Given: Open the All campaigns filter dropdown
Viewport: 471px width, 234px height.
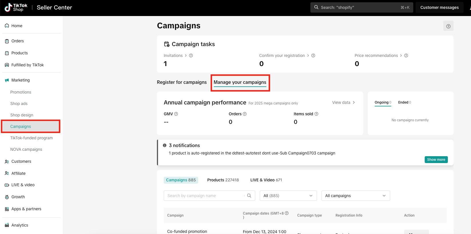Looking at the screenshot, I should click(356, 196).
